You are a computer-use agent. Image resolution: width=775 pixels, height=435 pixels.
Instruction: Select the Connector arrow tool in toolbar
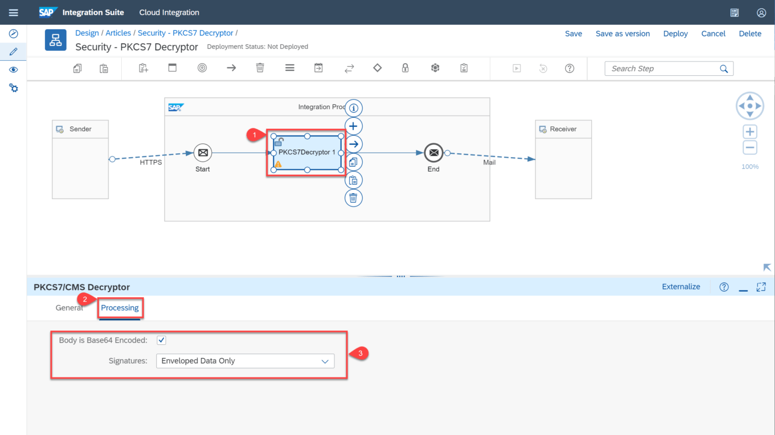point(231,68)
